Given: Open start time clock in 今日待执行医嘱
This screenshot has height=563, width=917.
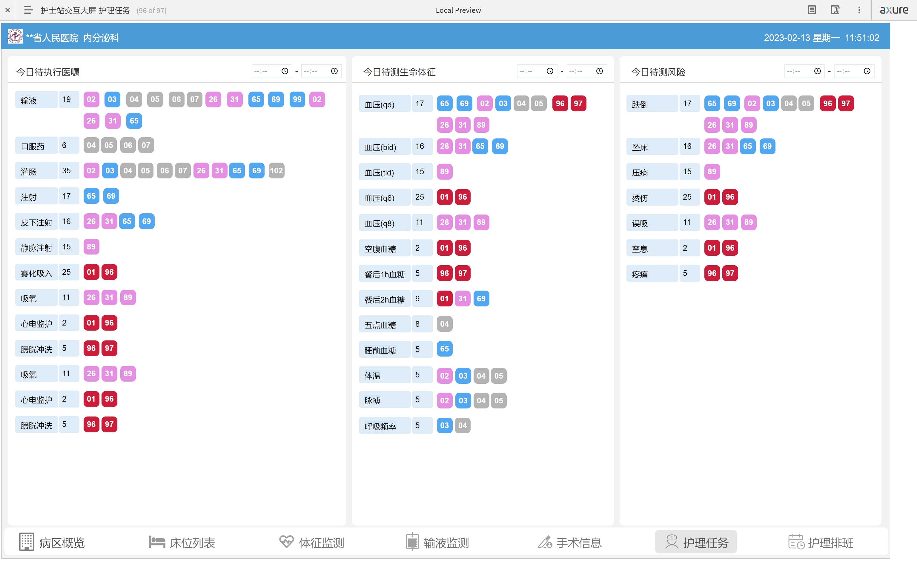Looking at the screenshot, I should point(285,71).
